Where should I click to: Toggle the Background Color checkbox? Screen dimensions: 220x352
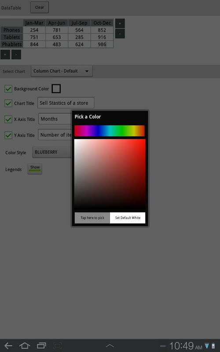pyautogui.click(x=8, y=89)
